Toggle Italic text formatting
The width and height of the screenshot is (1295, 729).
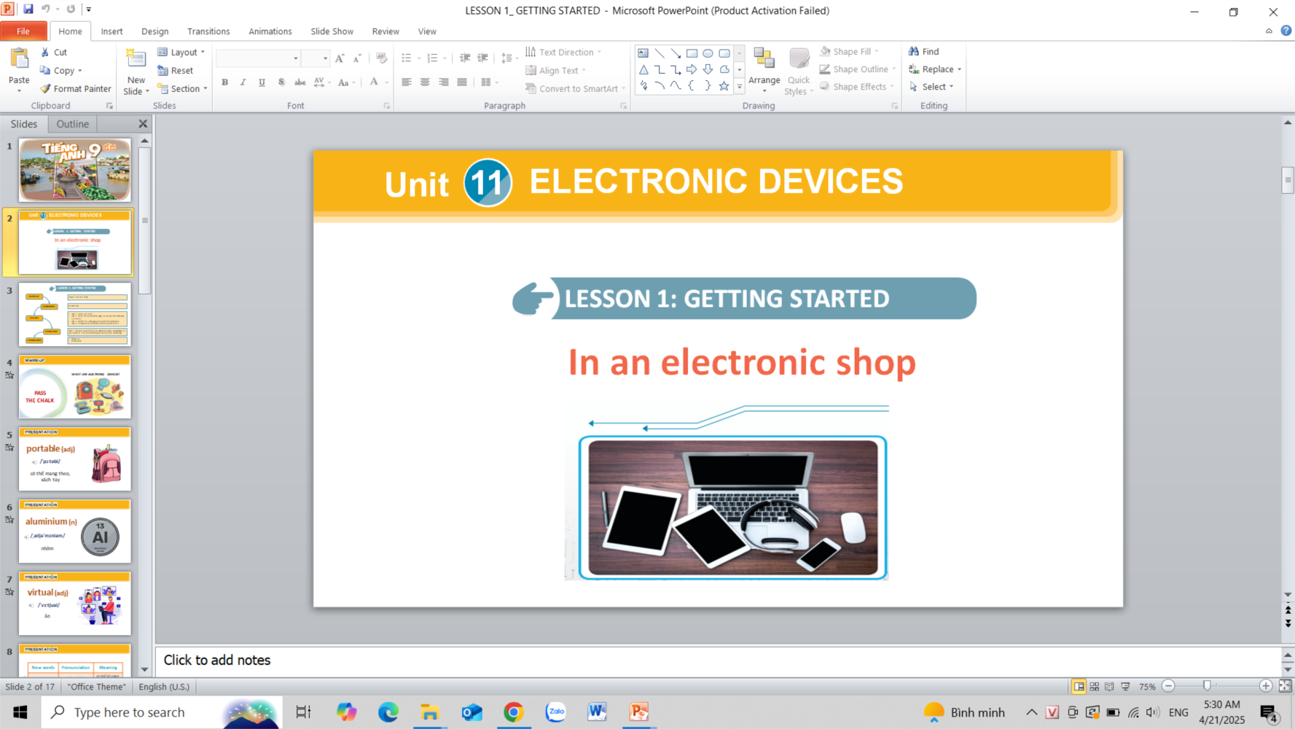coord(243,82)
